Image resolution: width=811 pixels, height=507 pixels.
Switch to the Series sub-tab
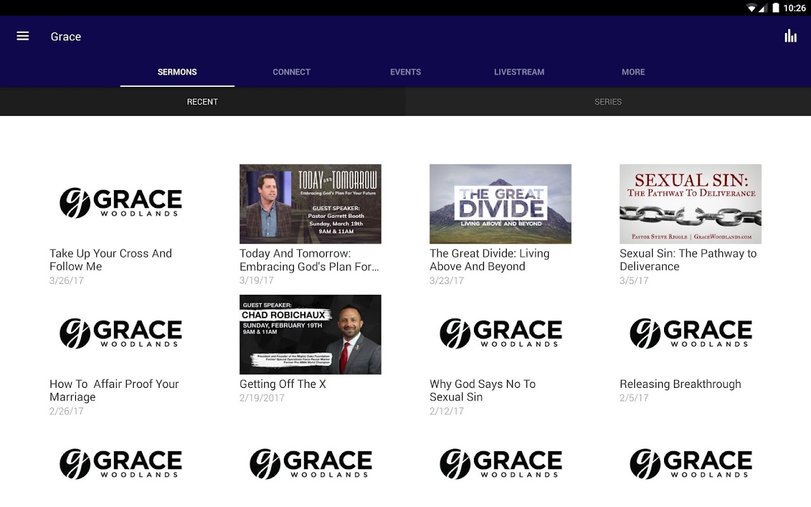(608, 101)
